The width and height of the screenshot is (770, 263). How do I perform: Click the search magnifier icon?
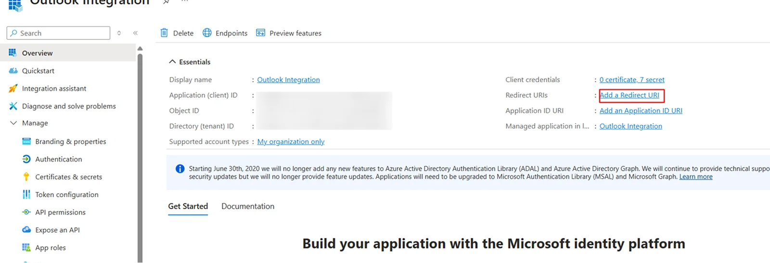click(14, 33)
